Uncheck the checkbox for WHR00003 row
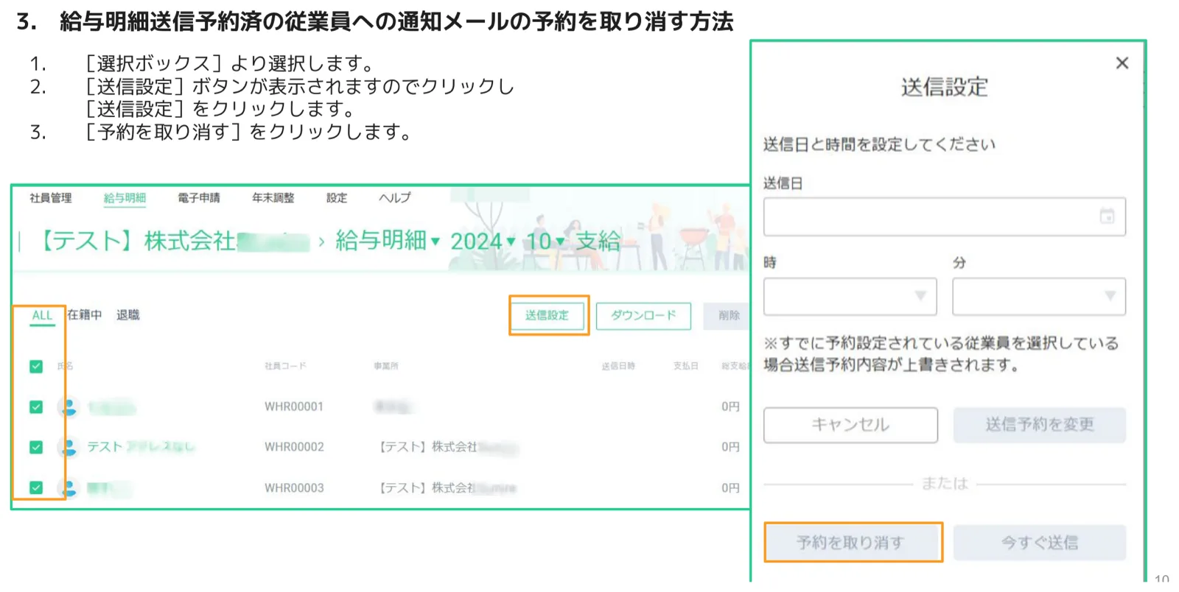1179x592 pixels. [36, 487]
